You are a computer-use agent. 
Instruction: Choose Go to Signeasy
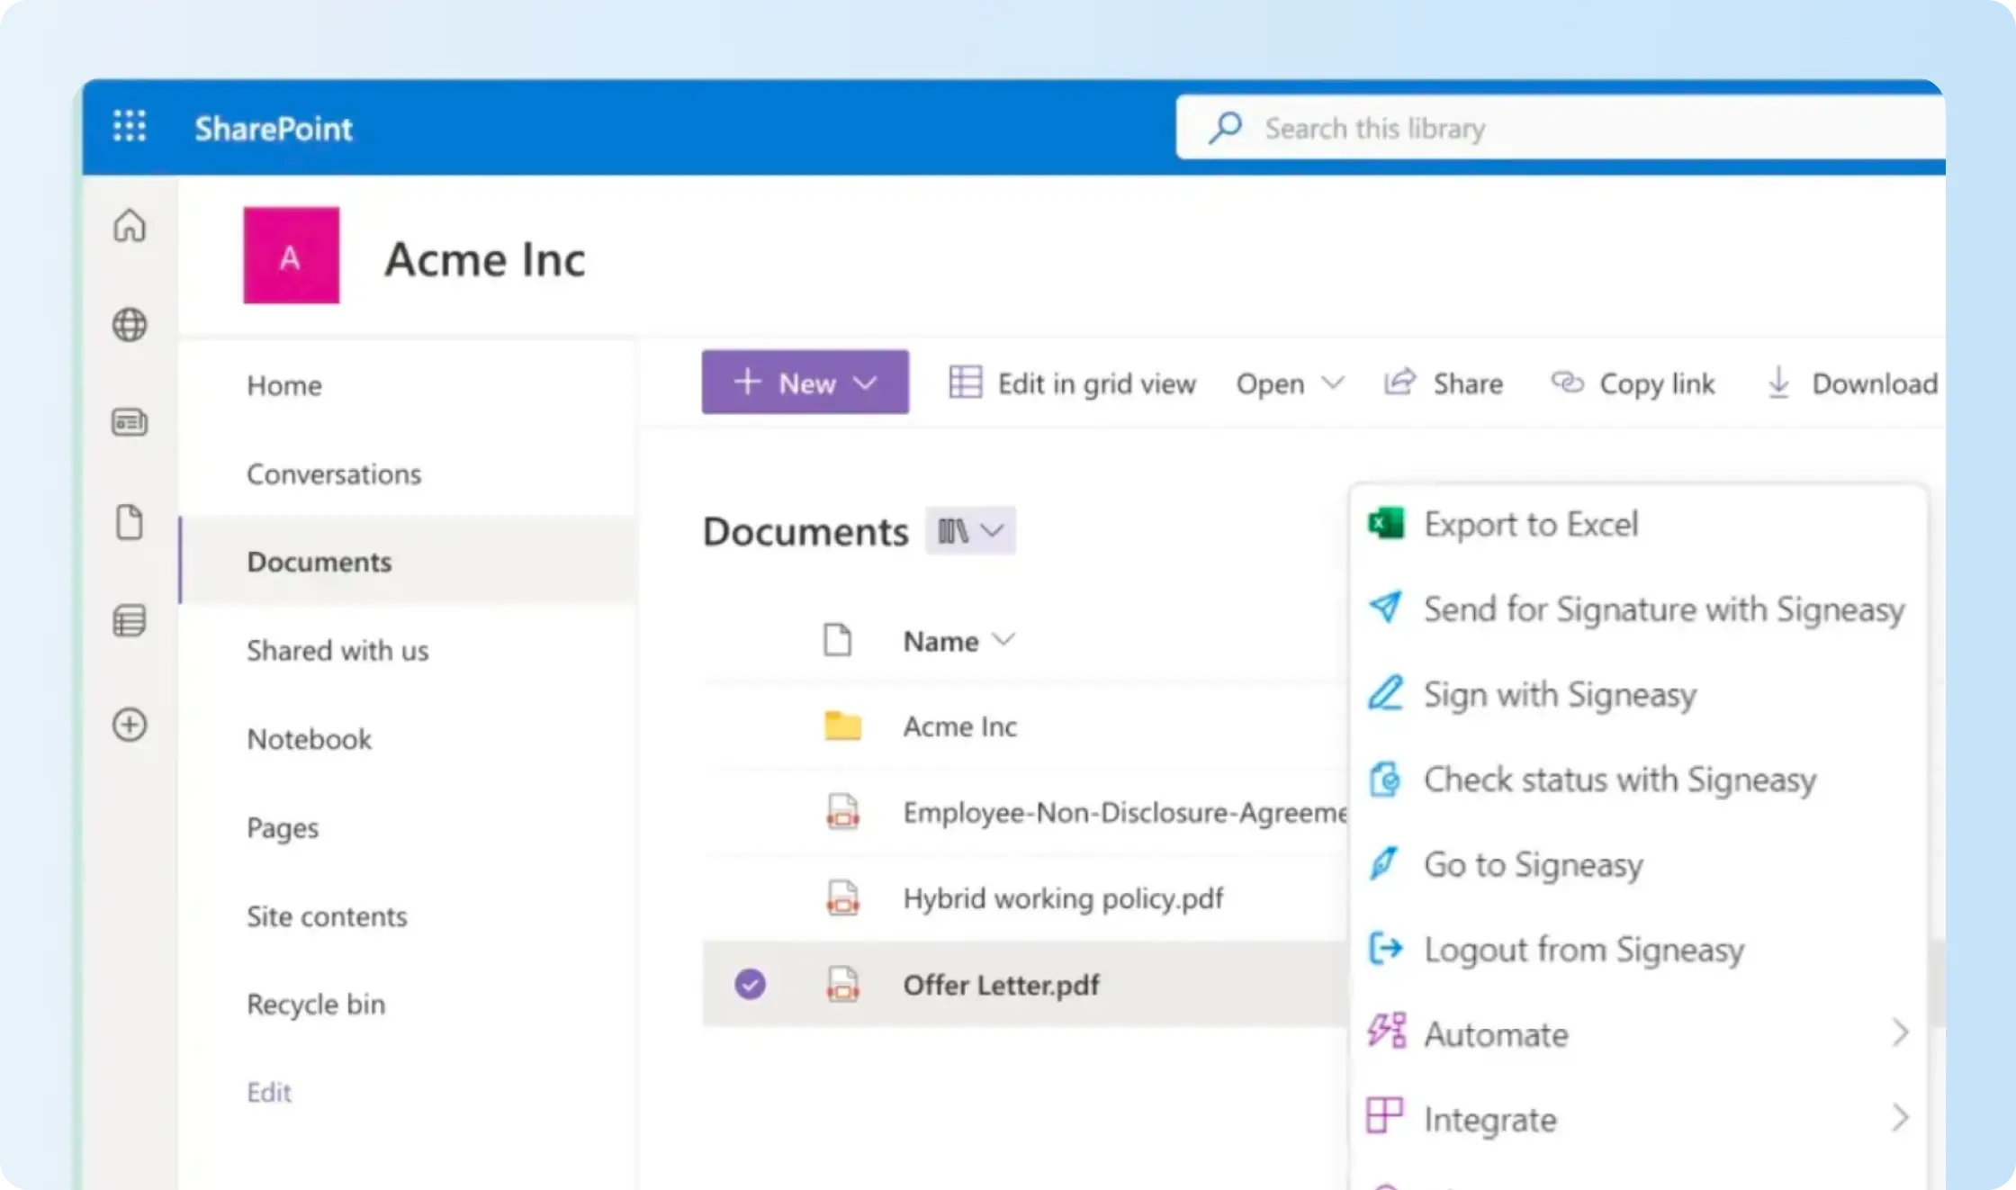[1638, 864]
